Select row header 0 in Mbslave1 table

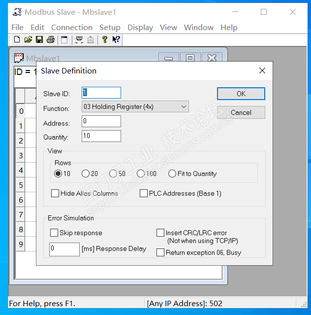pos(21,111)
